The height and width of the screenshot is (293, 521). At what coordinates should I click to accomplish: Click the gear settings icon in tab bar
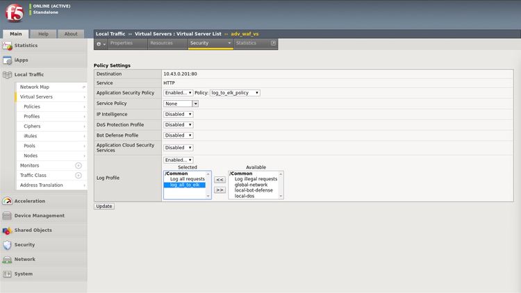[100, 44]
